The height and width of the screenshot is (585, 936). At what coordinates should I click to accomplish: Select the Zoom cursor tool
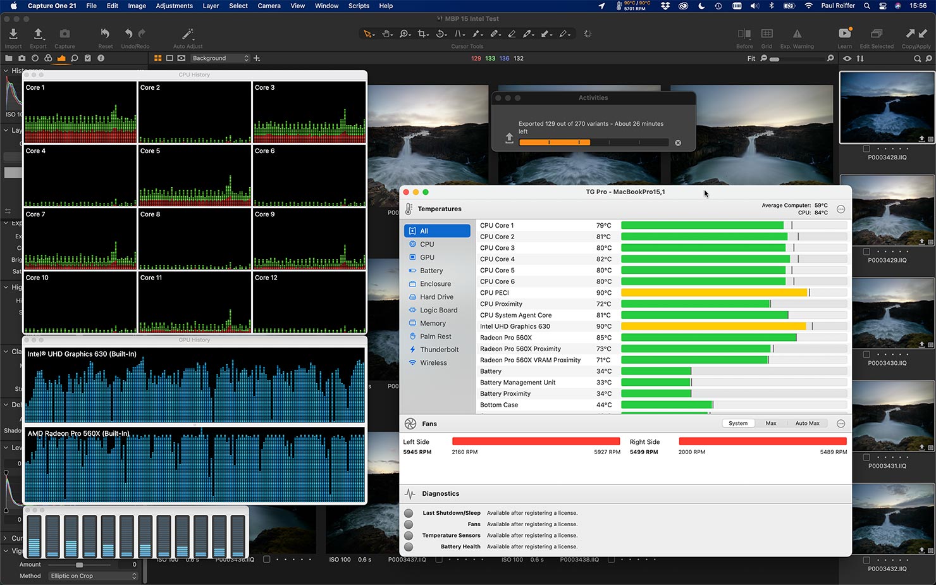405,34
